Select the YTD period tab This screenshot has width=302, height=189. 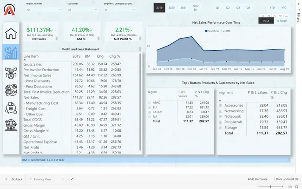point(272,8)
